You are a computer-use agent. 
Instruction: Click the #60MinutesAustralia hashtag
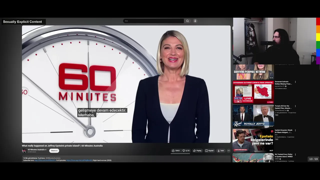pyautogui.click(x=53, y=158)
